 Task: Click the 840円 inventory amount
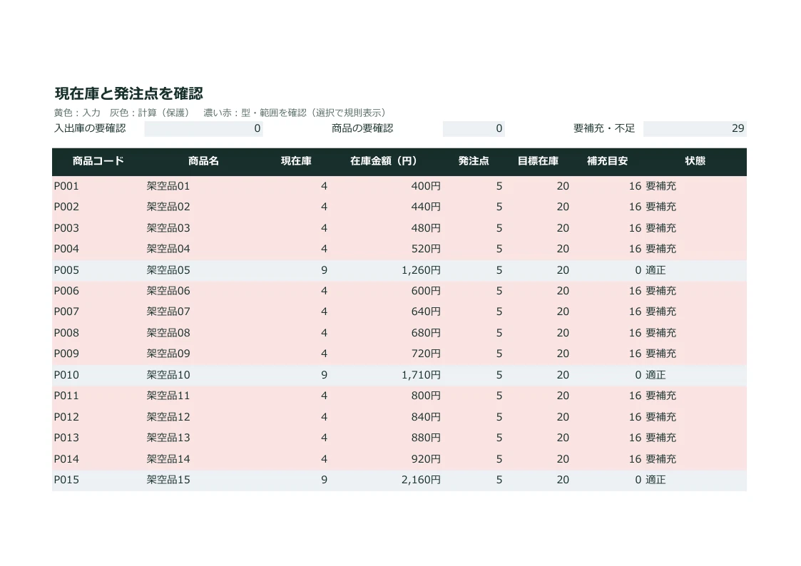pos(426,417)
